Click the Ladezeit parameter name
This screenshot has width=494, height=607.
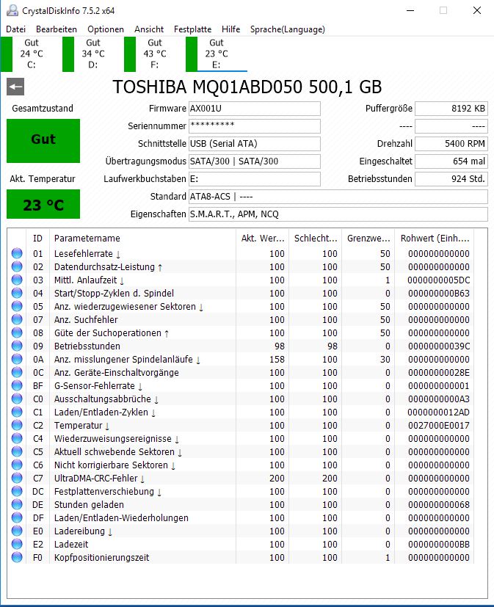click(71, 545)
